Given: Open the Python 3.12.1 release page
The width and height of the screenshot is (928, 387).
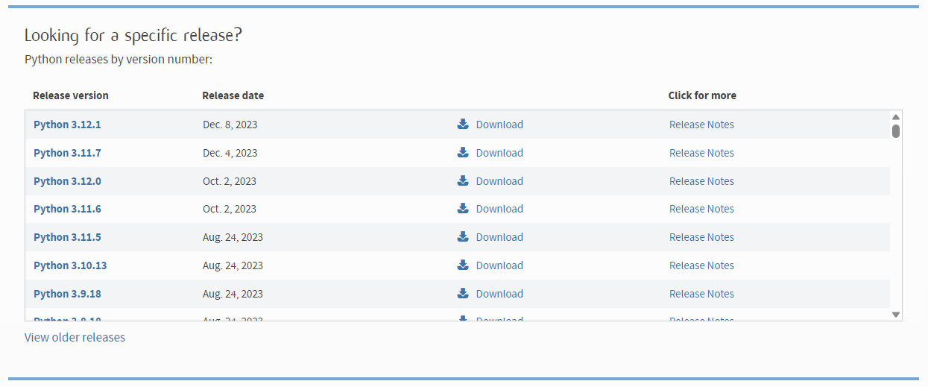Looking at the screenshot, I should [x=67, y=125].
